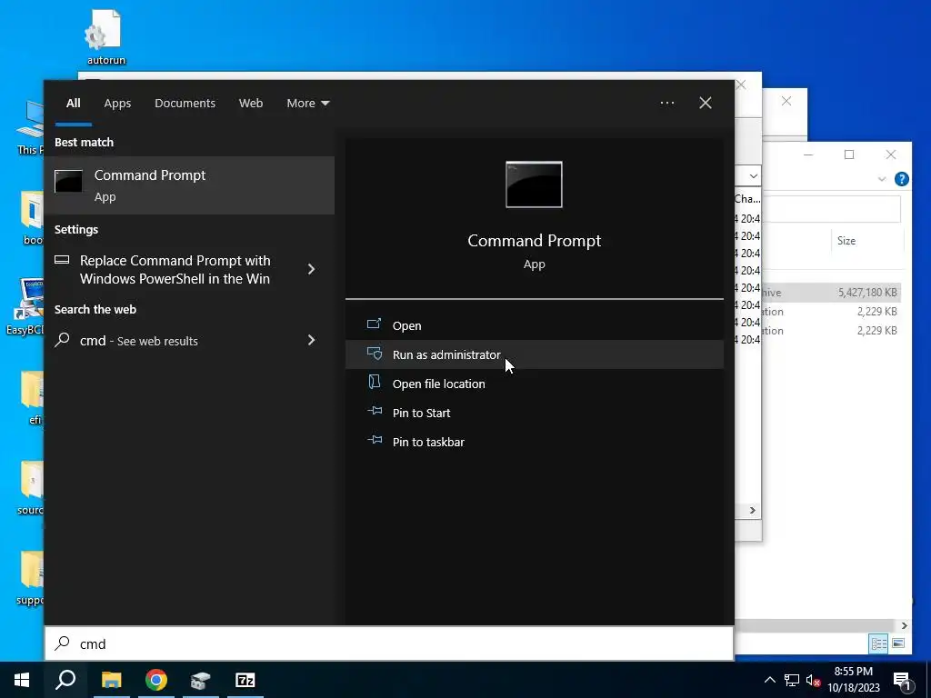Click the middle window scrollbar right arrow

click(752, 511)
